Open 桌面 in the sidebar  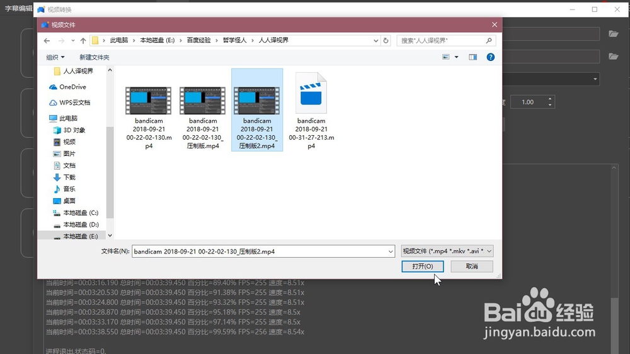point(64,201)
